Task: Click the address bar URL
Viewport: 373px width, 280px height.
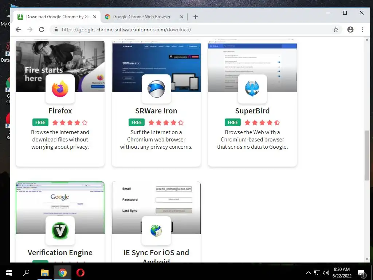Action: click(126, 30)
